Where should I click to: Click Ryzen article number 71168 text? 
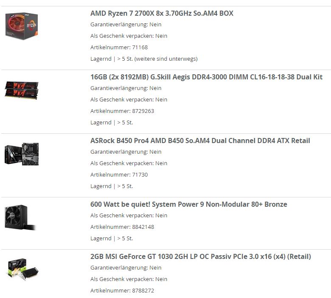pos(119,47)
